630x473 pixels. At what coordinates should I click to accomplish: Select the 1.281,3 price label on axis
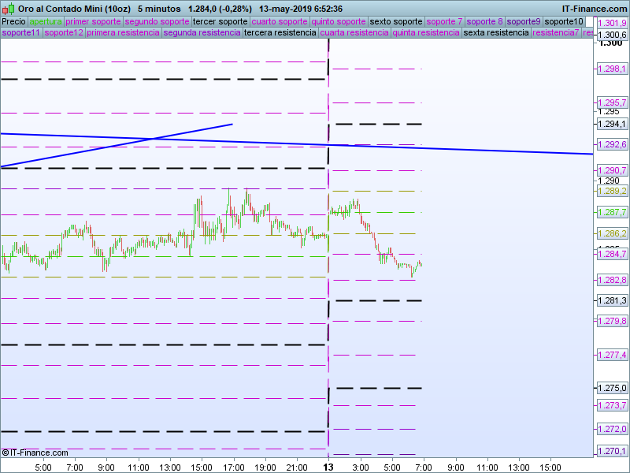(x=612, y=300)
